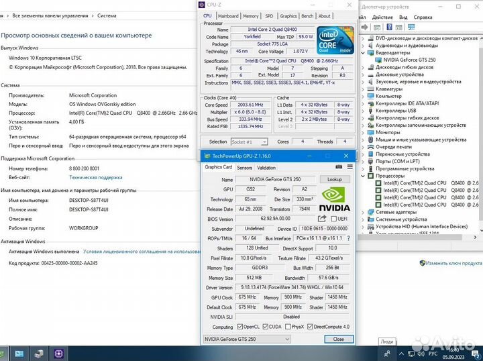Select NVIDIA GeForce GTS 250 device entry

point(409,60)
